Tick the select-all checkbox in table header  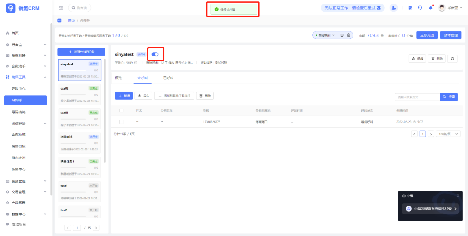[x=121, y=111]
